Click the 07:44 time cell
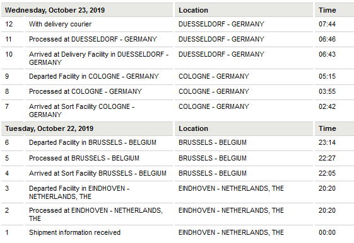This screenshot has width=354, height=243. coord(327,24)
